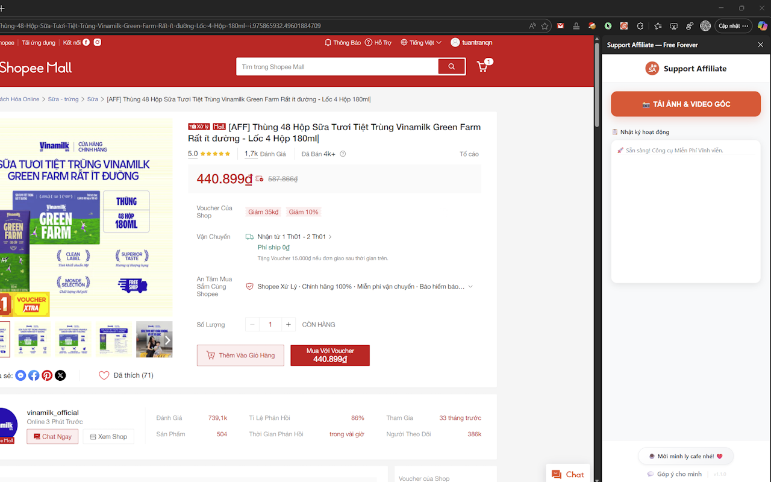Click the shipping truck icon under Vận Chuyển
The height and width of the screenshot is (482, 771).
(x=249, y=237)
